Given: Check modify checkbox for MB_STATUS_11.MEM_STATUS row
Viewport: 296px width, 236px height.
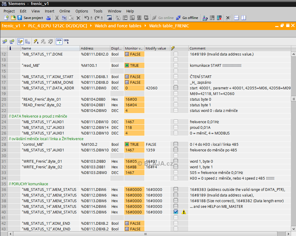Looking at the screenshot, I should coord(176,189).
